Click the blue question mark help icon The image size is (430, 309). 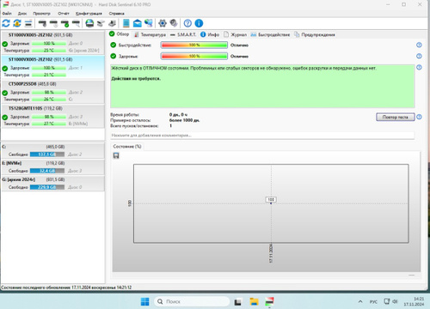tap(187, 23)
